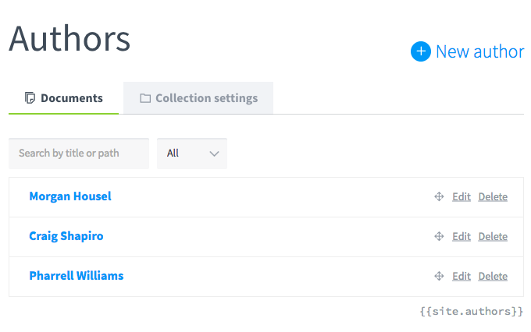Screen dimensions: 531x332
Task: Open the Morgan Housel author document
Action: click(x=70, y=196)
